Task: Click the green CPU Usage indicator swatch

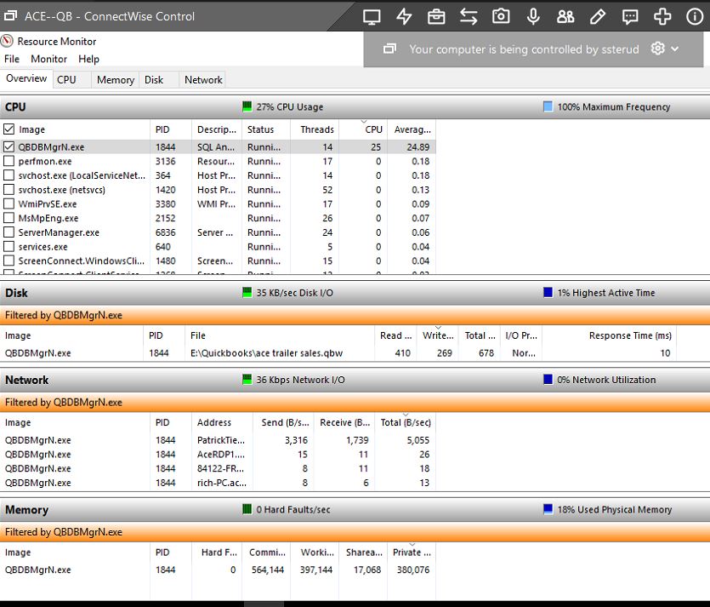Action: pyautogui.click(x=247, y=107)
